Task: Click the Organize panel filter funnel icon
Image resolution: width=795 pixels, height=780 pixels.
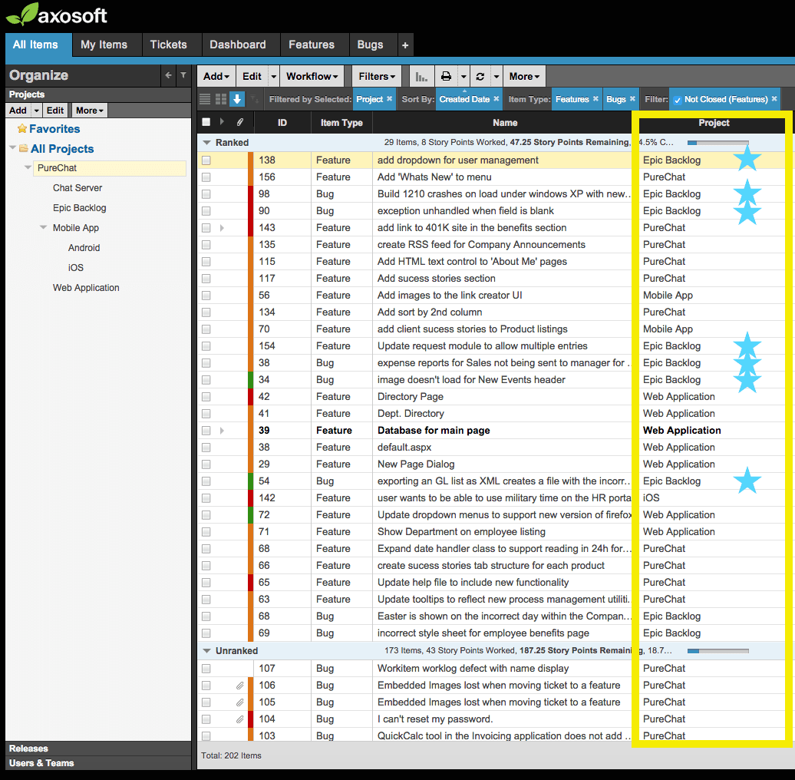Action: click(x=183, y=75)
